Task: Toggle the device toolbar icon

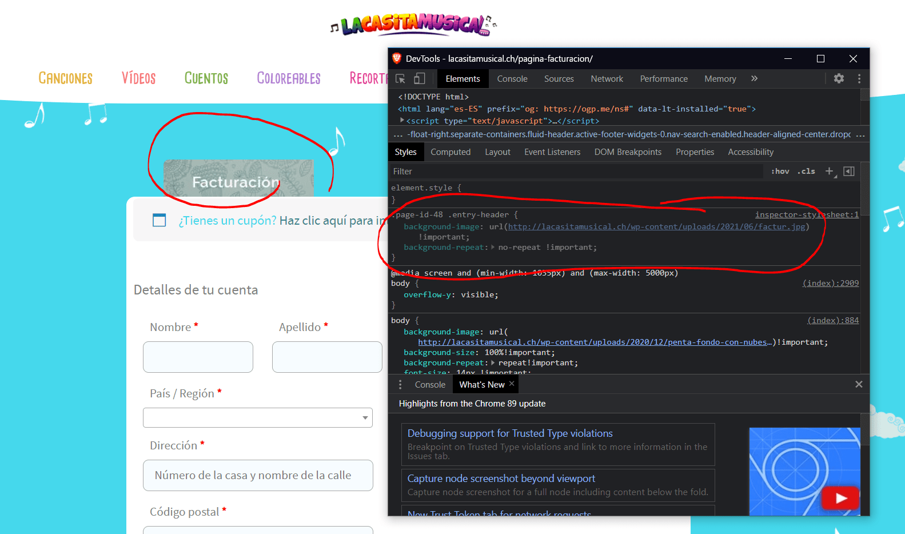Action: pyautogui.click(x=420, y=79)
